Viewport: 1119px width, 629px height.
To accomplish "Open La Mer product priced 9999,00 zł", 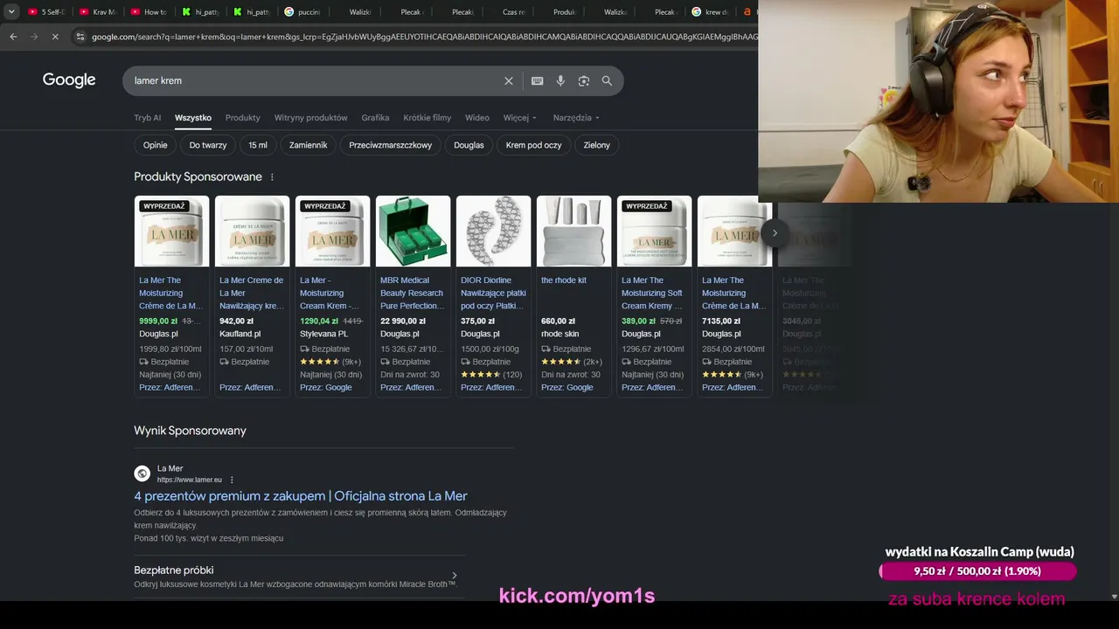I will 171,232.
